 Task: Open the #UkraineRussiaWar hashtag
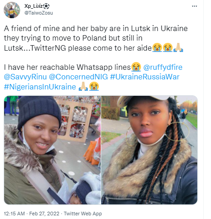(x=145, y=77)
